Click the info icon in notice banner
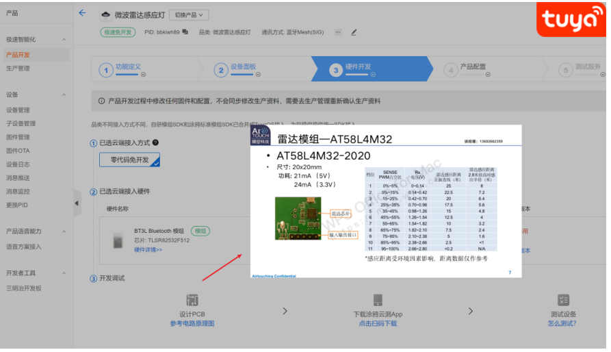 101,101
